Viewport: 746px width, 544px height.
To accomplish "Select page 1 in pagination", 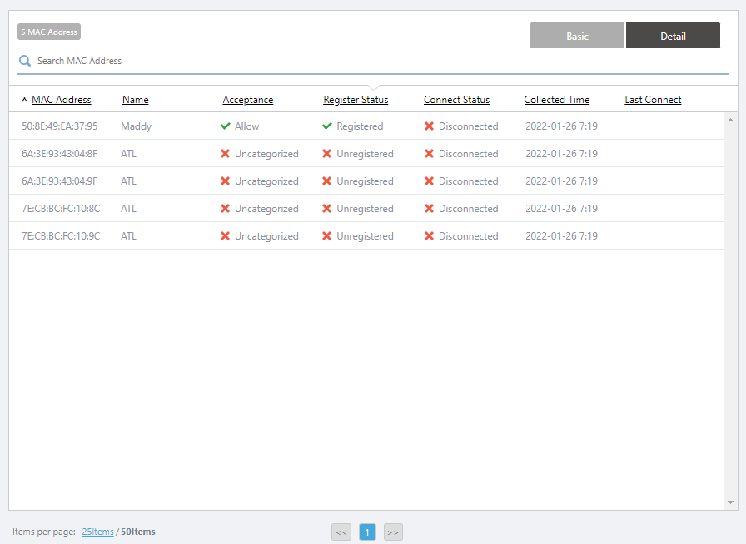I will pyautogui.click(x=367, y=532).
